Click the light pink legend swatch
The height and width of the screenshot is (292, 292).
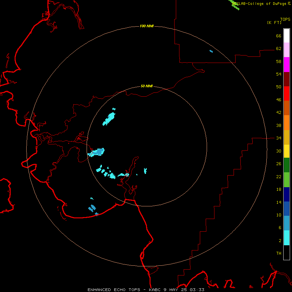coord(286,50)
